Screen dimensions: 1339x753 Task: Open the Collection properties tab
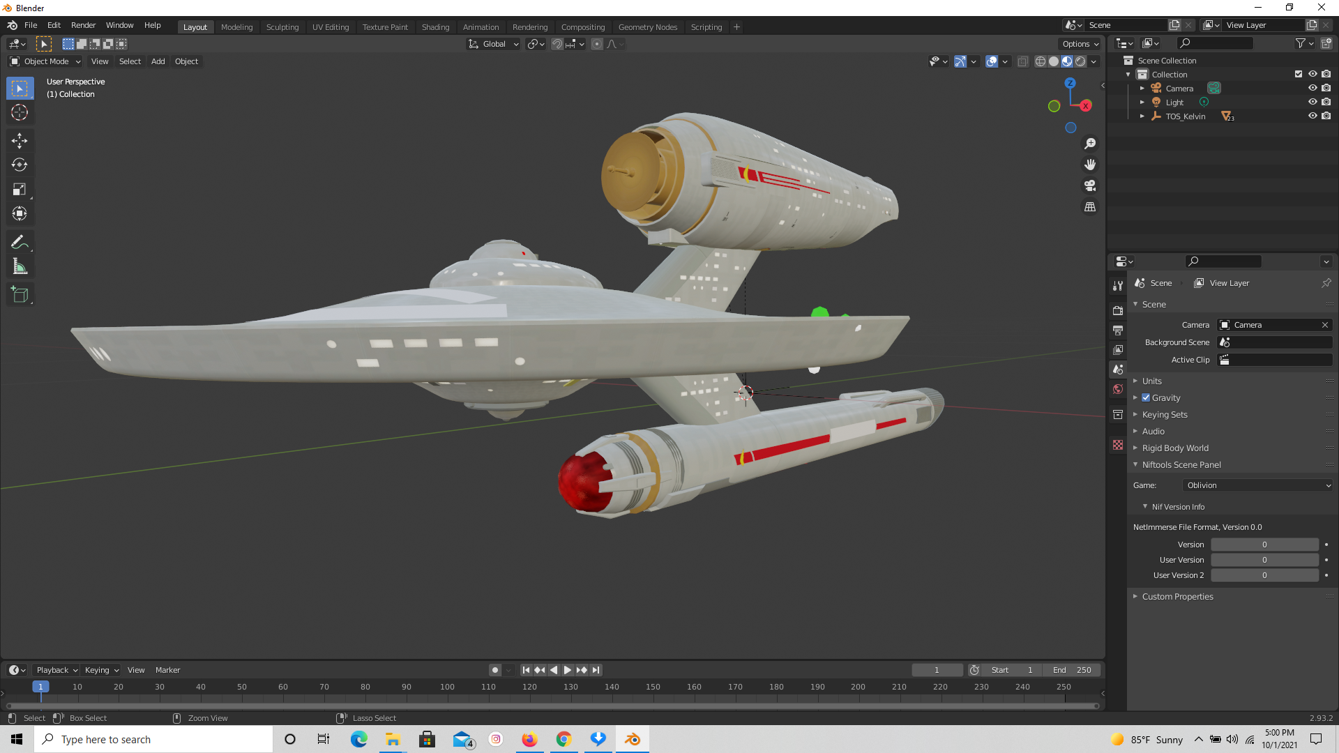click(1118, 414)
